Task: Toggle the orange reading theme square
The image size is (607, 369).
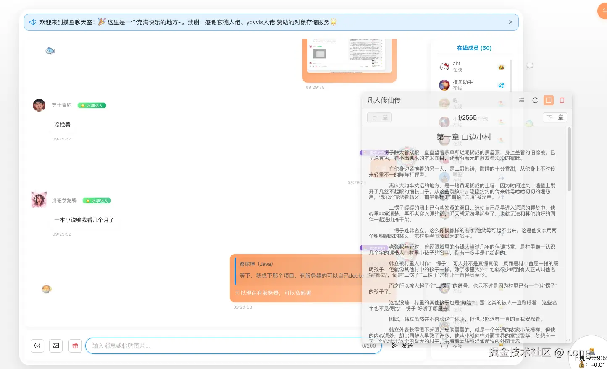Action: coord(549,100)
